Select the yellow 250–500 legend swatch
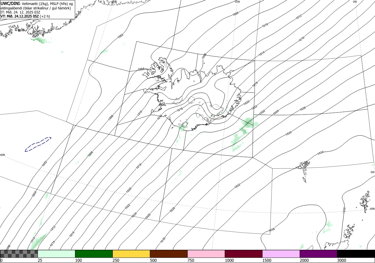Image resolution: width=375 pixels, height=263 pixels. (x=131, y=254)
